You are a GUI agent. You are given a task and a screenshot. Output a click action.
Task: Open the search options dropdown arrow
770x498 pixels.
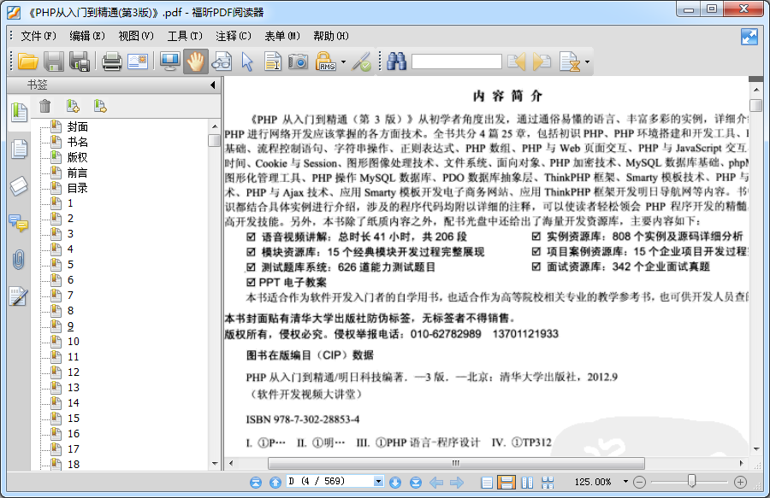(x=587, y=62)
